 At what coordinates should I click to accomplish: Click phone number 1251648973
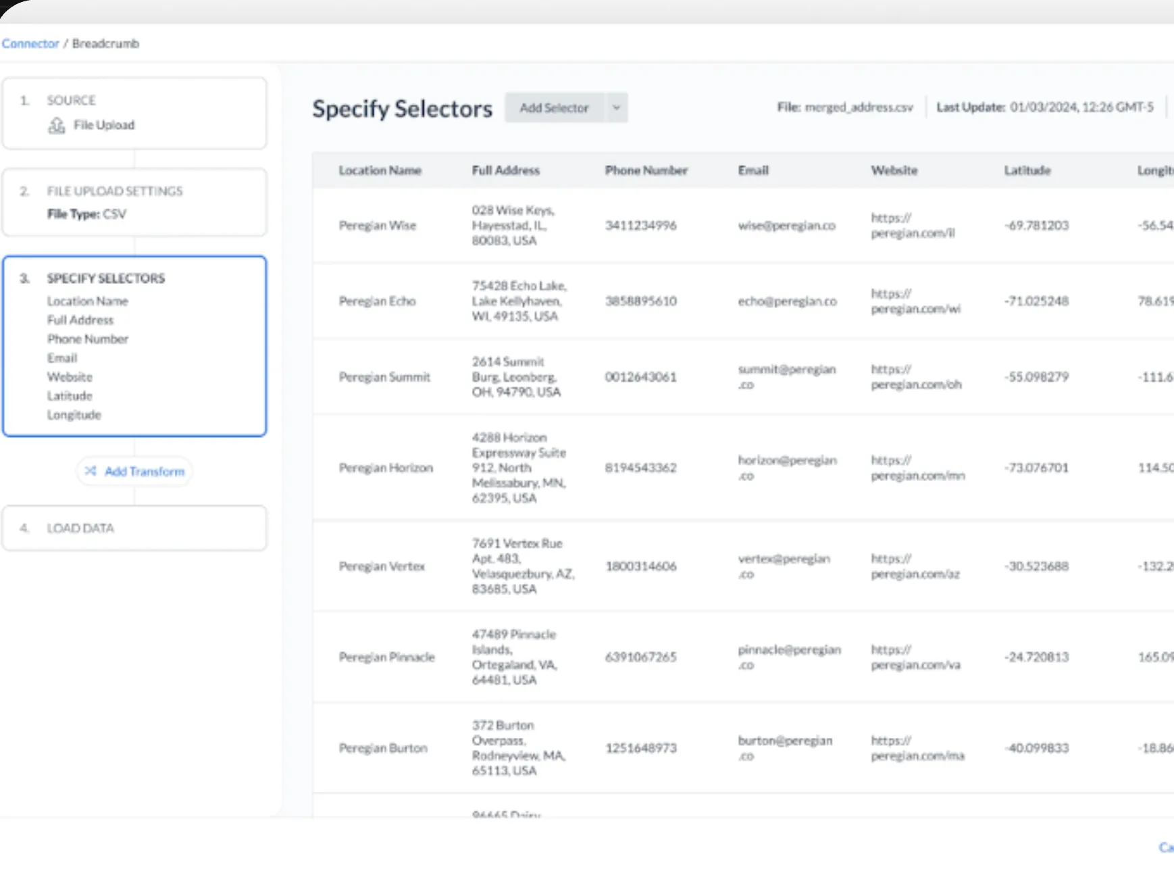point(640,748)
